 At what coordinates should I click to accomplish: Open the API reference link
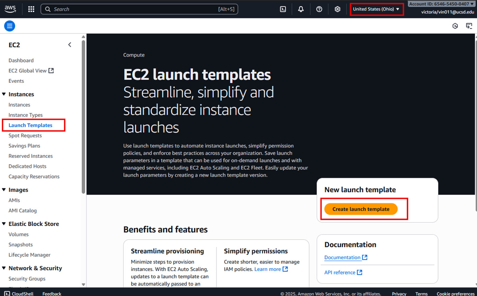[340, 272]
